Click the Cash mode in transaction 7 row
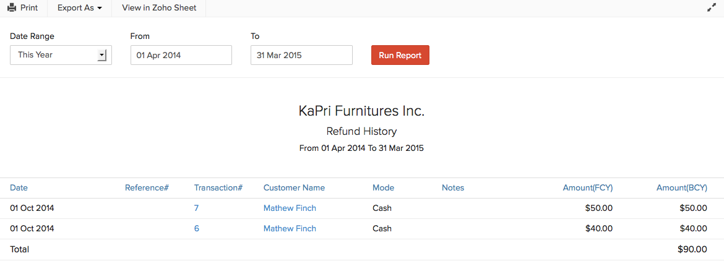724x261 pixels. (x=382, y=208)
